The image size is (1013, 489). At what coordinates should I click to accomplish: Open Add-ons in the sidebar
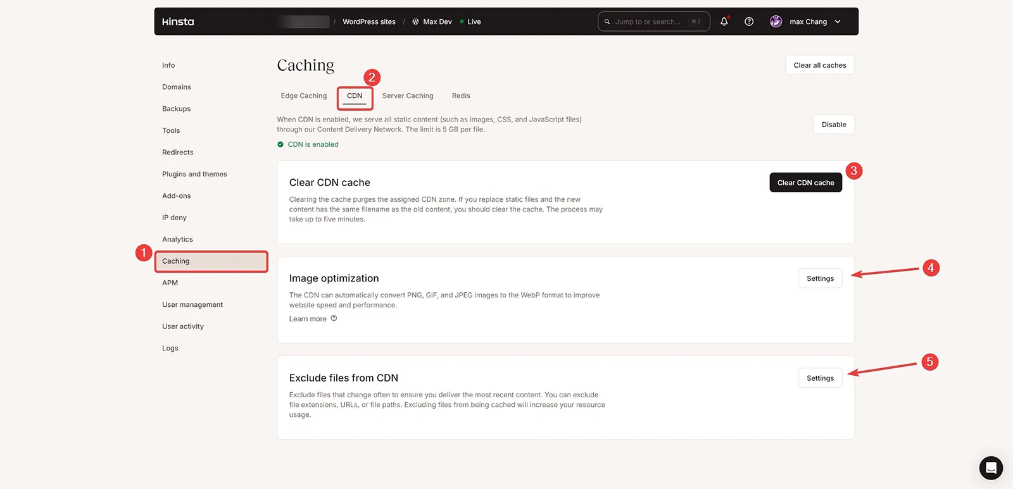177,196
